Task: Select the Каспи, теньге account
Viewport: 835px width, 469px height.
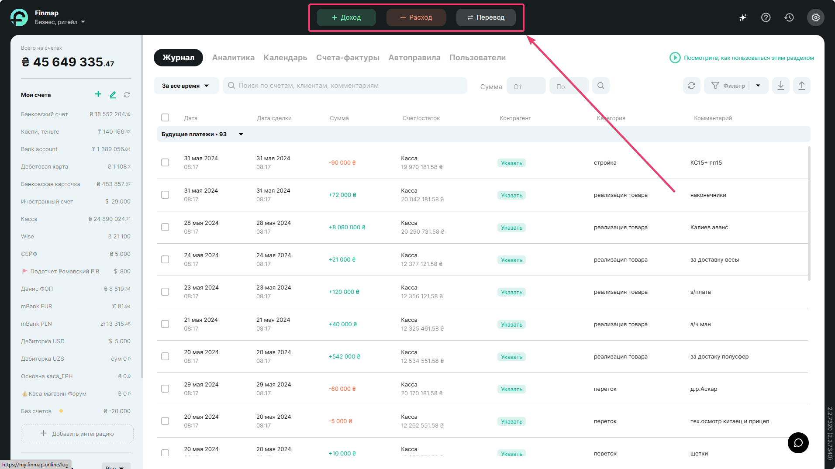Action: tap(76, 131)
